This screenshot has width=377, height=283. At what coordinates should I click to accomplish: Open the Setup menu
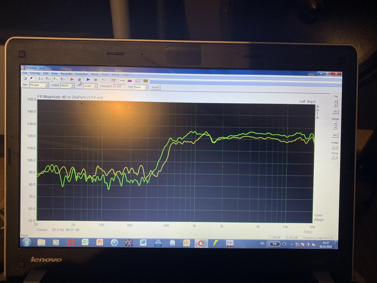point(95,74)
